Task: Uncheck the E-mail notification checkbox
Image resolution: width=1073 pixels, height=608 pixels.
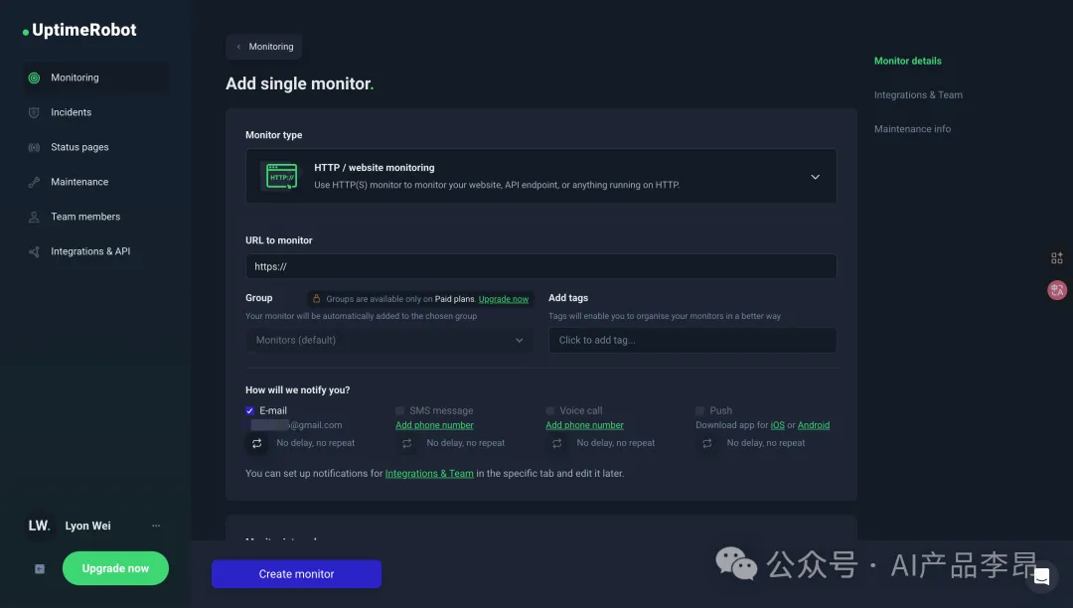Action: [250, 410]
